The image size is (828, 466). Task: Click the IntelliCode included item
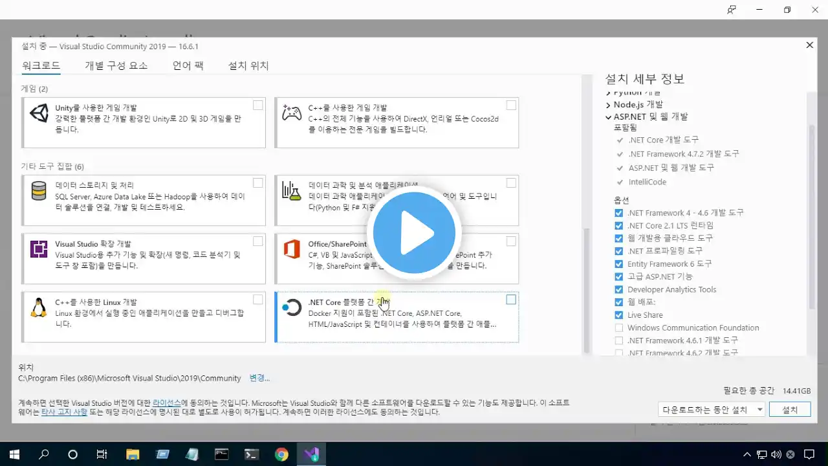pos(647,182)
